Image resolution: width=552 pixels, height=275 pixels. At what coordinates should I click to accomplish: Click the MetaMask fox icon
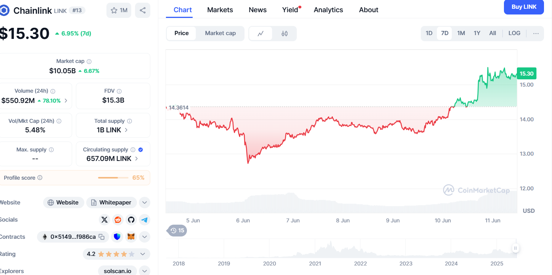click(x=131, y=237)
